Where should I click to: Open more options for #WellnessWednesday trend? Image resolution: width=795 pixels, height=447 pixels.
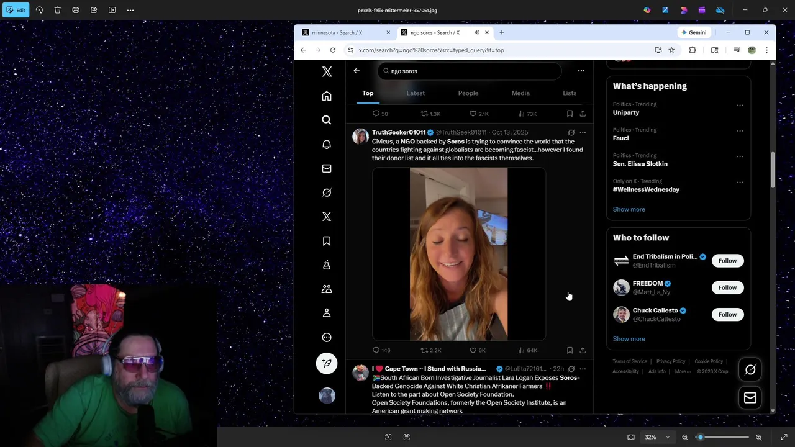[740, 183]
